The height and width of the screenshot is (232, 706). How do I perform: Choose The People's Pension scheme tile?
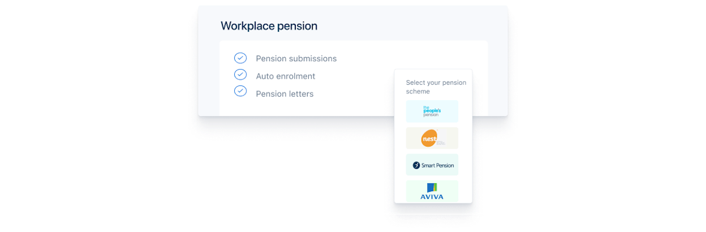coord(432,111)
